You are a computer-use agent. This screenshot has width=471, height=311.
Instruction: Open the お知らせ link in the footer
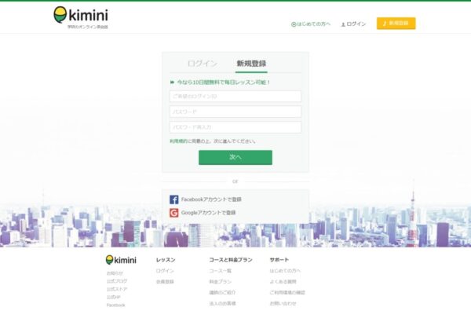click(x=115, y=273)
